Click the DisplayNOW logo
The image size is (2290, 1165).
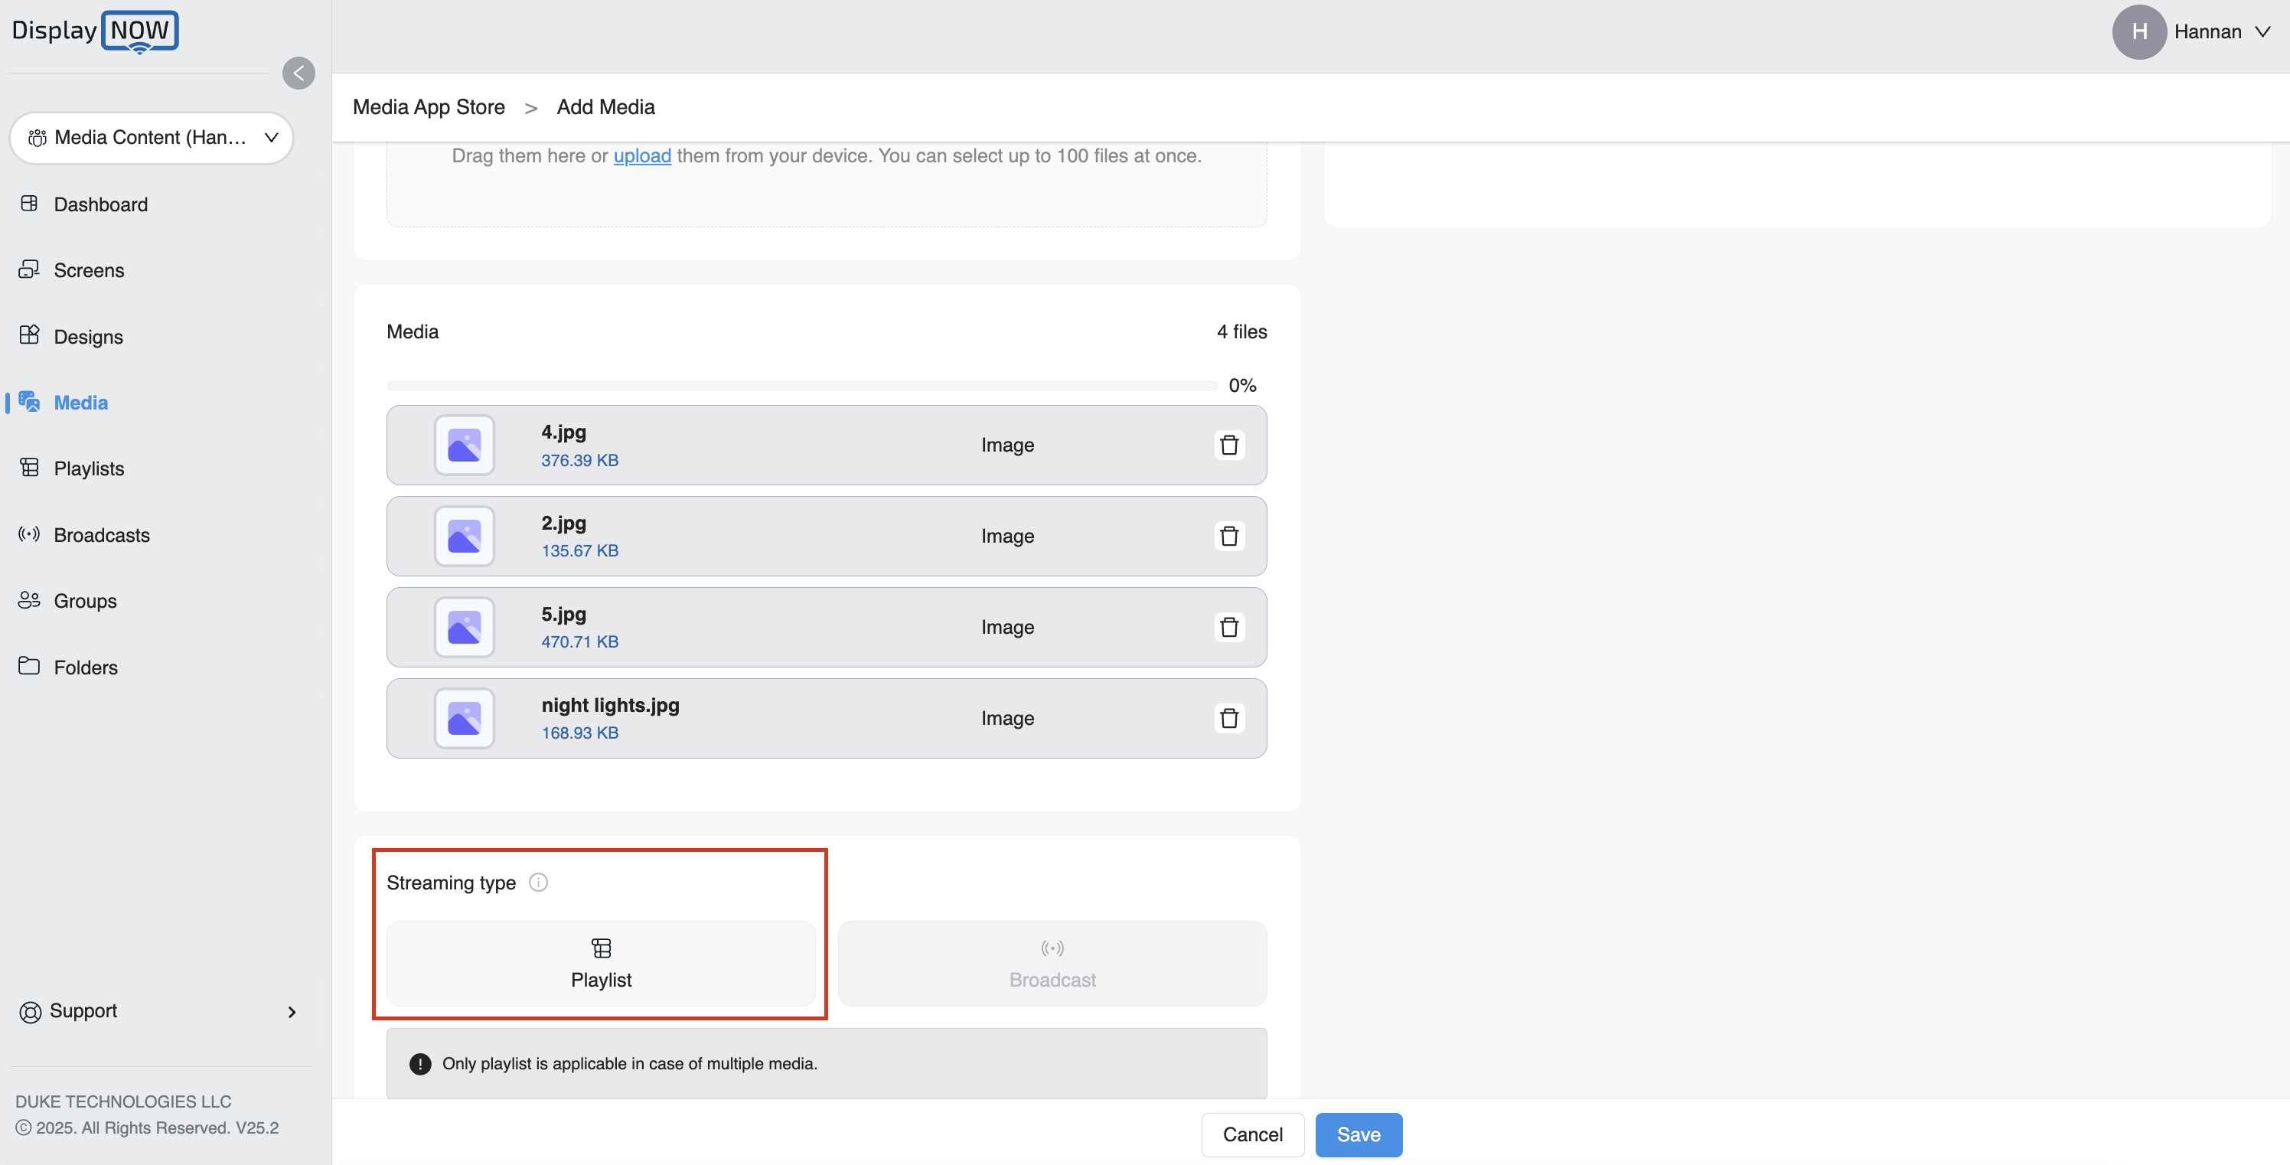pos(95,31)
